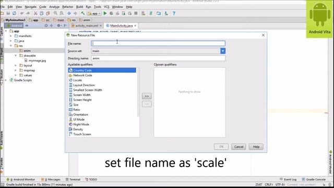Image resolution: width=334 pixels, height=188 pixels.
Task: Click the Redo toolbar icon
Action: [x=28, y=14]
